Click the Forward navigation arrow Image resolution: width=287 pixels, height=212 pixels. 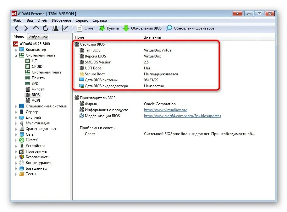(x=26, y=28)
